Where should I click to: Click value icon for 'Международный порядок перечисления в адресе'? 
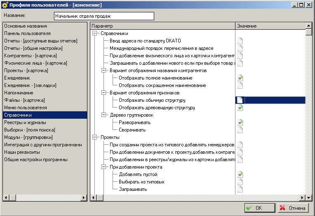pyautogui.click(x=240, y=48)
